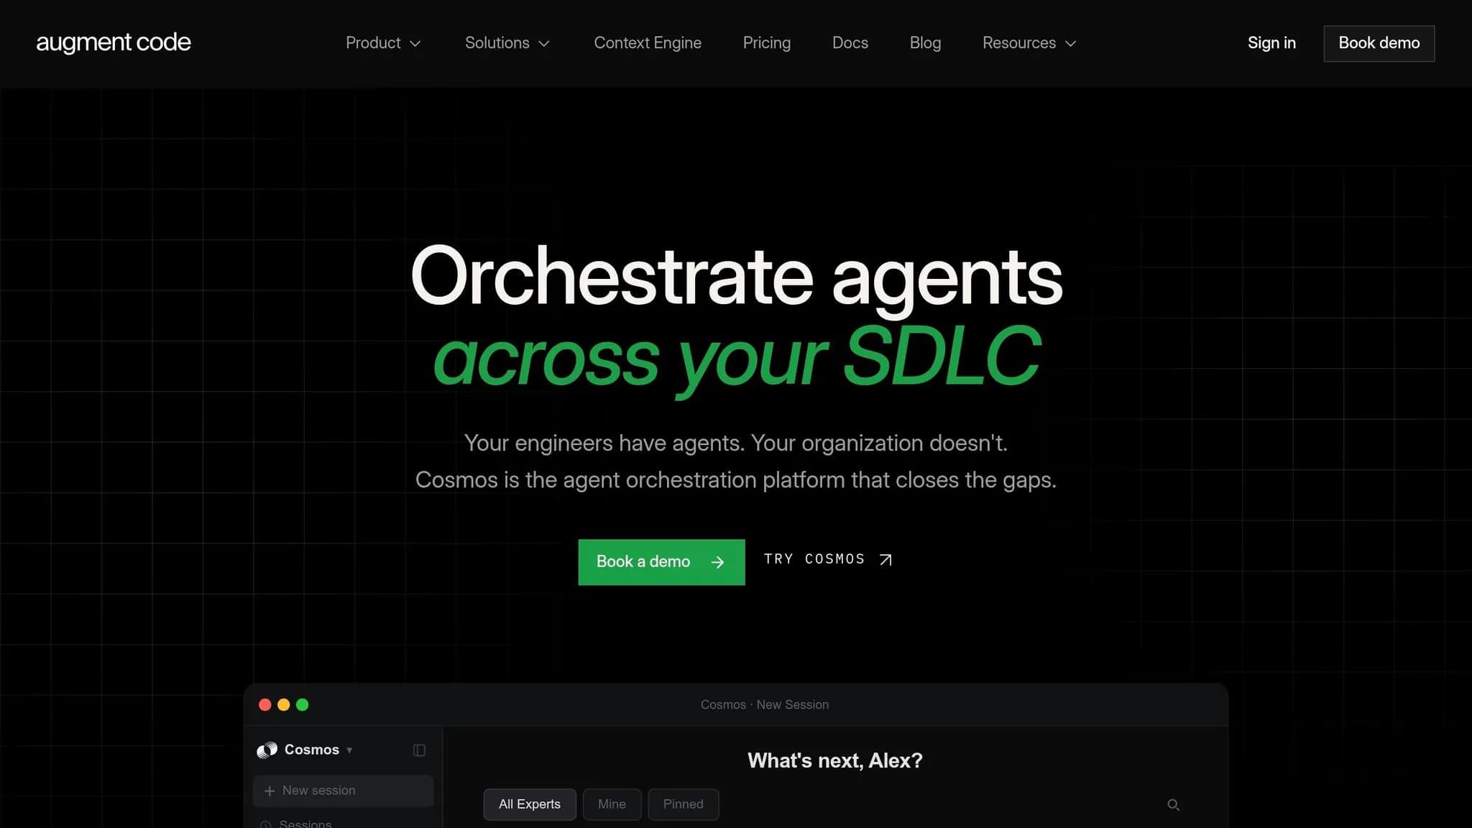Screen dimensions: 1472x828
Task: Select the All Experts tab
Action: coord(530,804)
